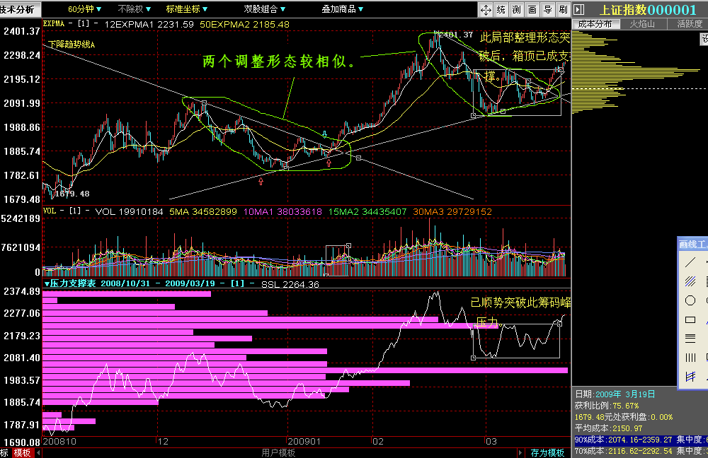Click the 用户模板 label in bottom bar

click(278, 453)
